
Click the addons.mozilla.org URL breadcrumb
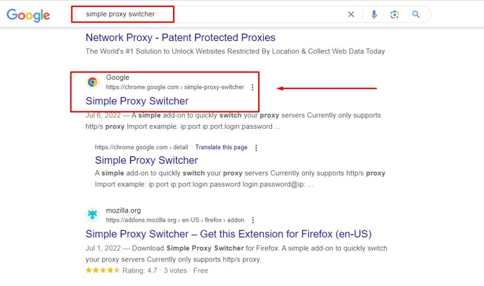tap(175, 220)
